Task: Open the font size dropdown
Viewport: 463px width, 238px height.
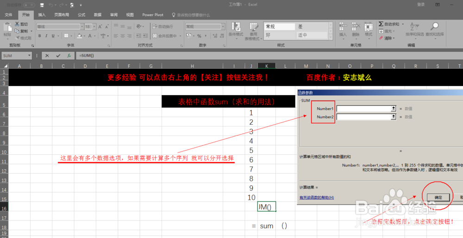Action: [94, 26]
